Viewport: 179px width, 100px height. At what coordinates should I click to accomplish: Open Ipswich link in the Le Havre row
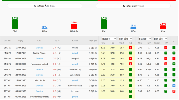pyautogui.click(x=39, y=91)
